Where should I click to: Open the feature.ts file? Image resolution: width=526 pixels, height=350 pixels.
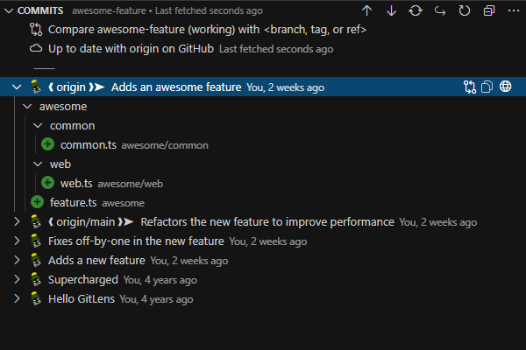click(x=73, y=202)
